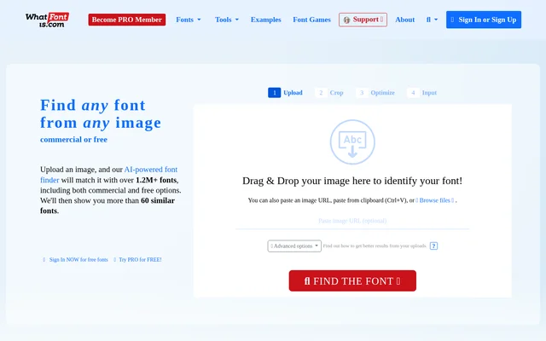Click the WhatFontIs.com logo
Image resolution: width=546 pixels, height=341 pixels.
point(47,20)
